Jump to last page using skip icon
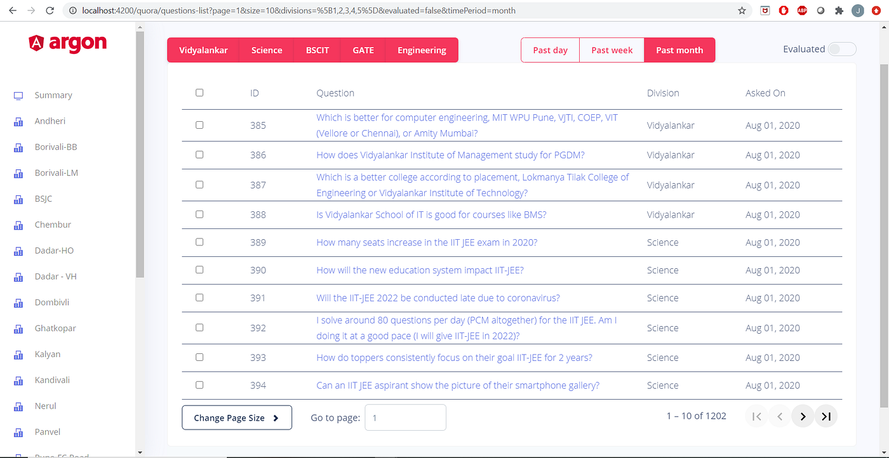 (826, 416)
